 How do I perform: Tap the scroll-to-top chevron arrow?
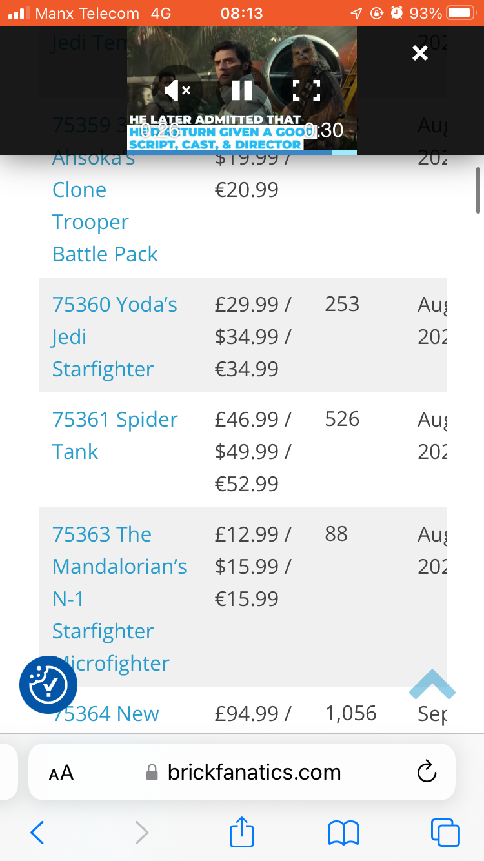coord(432,685)
